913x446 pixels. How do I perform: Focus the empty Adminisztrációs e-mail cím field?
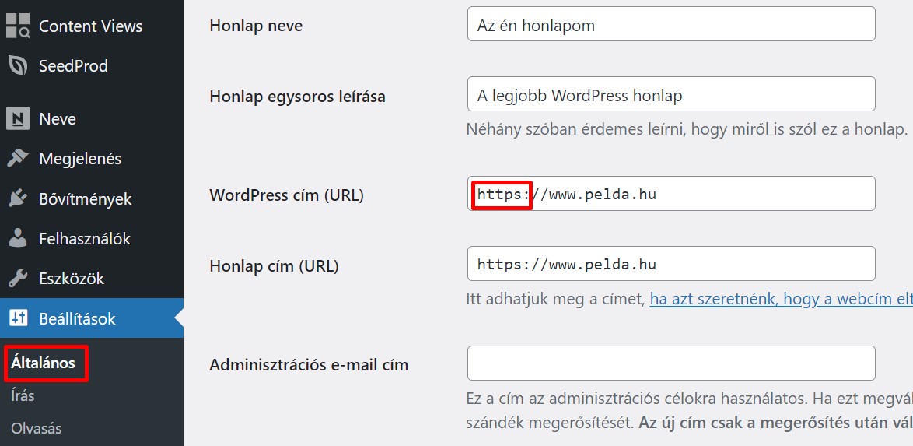pyautogui.click(x=670, y=363)
